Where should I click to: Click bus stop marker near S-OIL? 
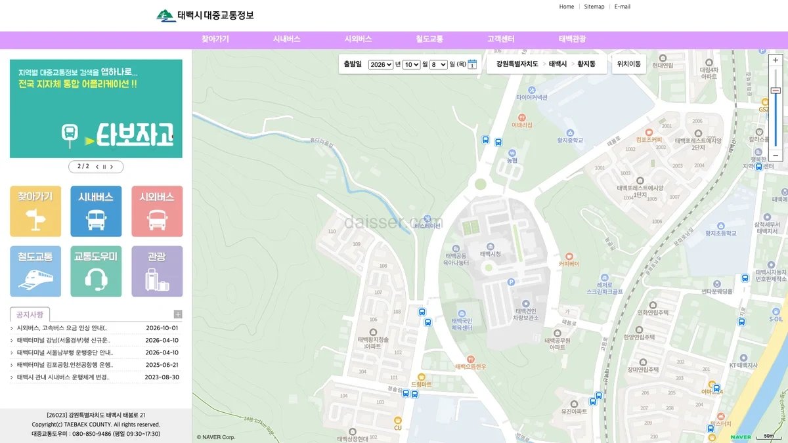(x=741, y=322)
